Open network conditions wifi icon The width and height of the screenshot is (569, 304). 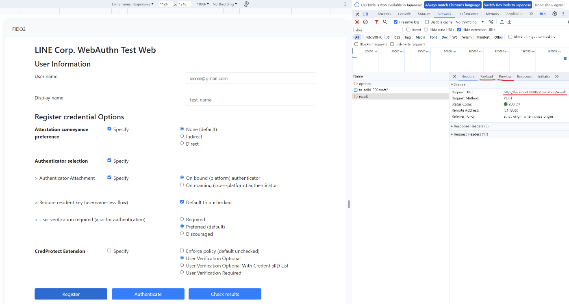(x=491, y=22)
